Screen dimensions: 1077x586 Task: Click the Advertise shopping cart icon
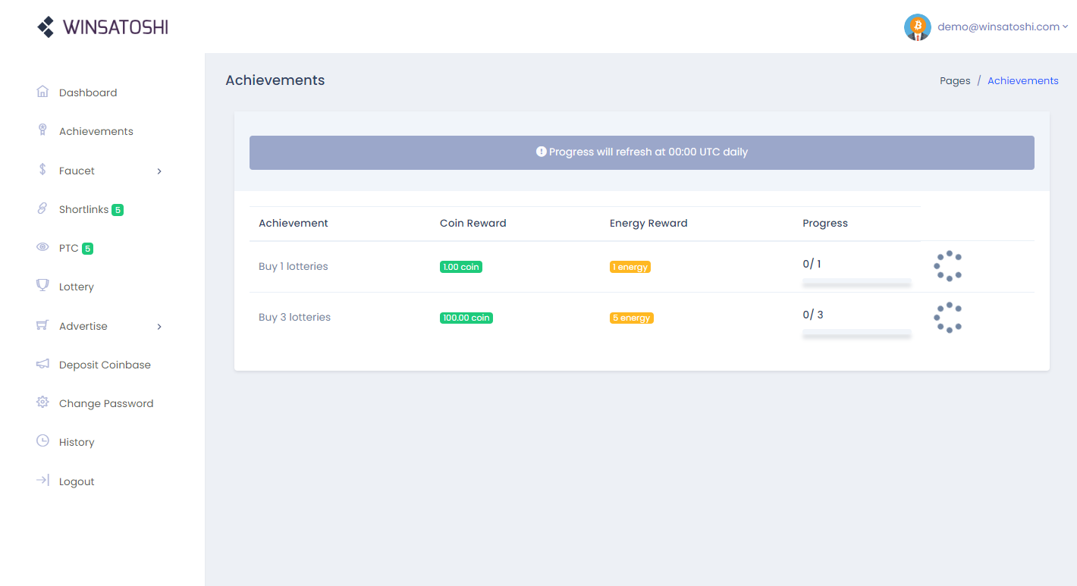pos(42,325)
